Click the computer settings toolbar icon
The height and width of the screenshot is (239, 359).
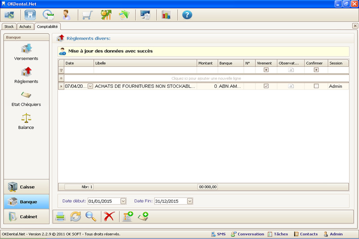point(145,15)
